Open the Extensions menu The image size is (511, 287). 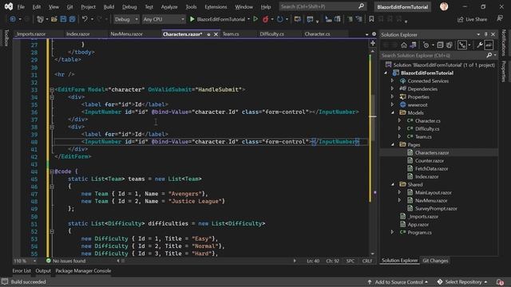pos(216,6)
